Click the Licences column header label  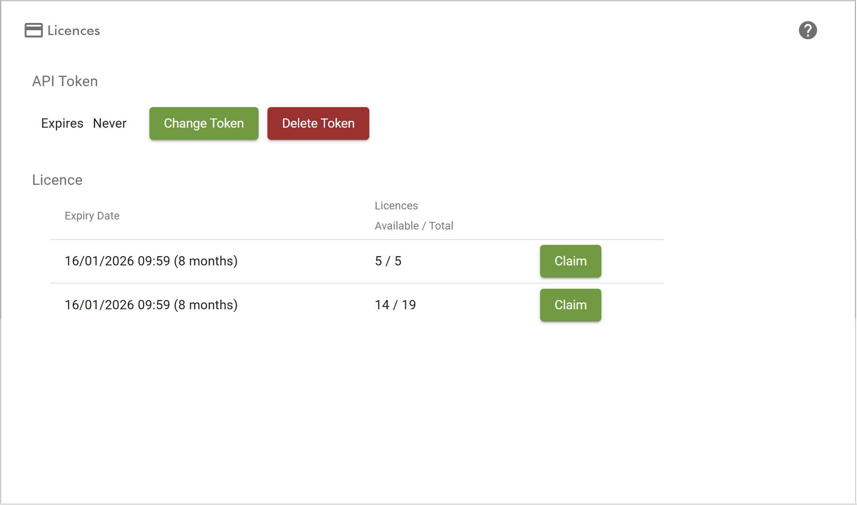click(x=396, y=206)
